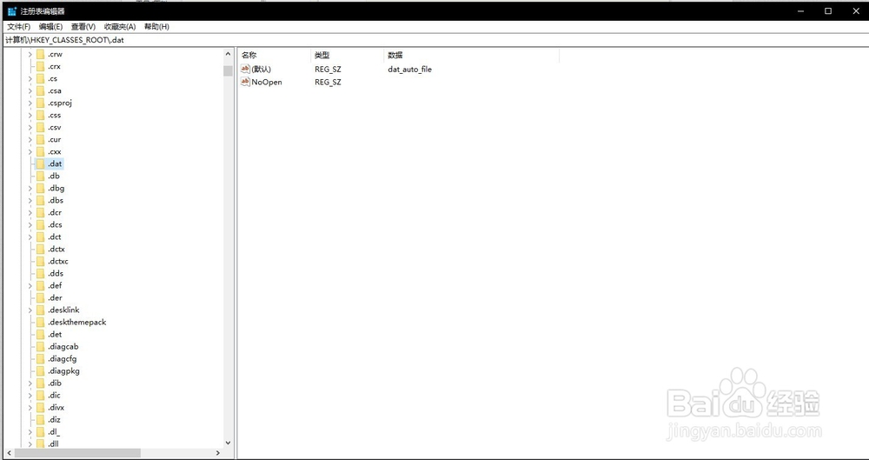Click the .dct folder icon
The height and width of the screenshot is (460, 869).
coord(40,237)
